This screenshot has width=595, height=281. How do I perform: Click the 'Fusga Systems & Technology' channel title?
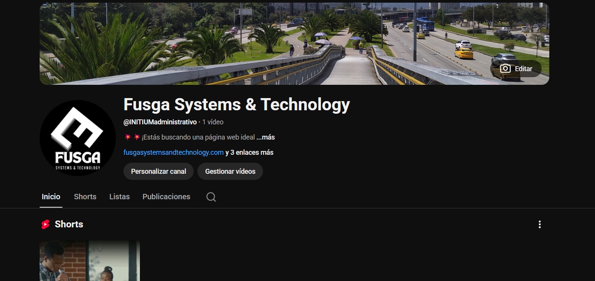click(236, 105)
